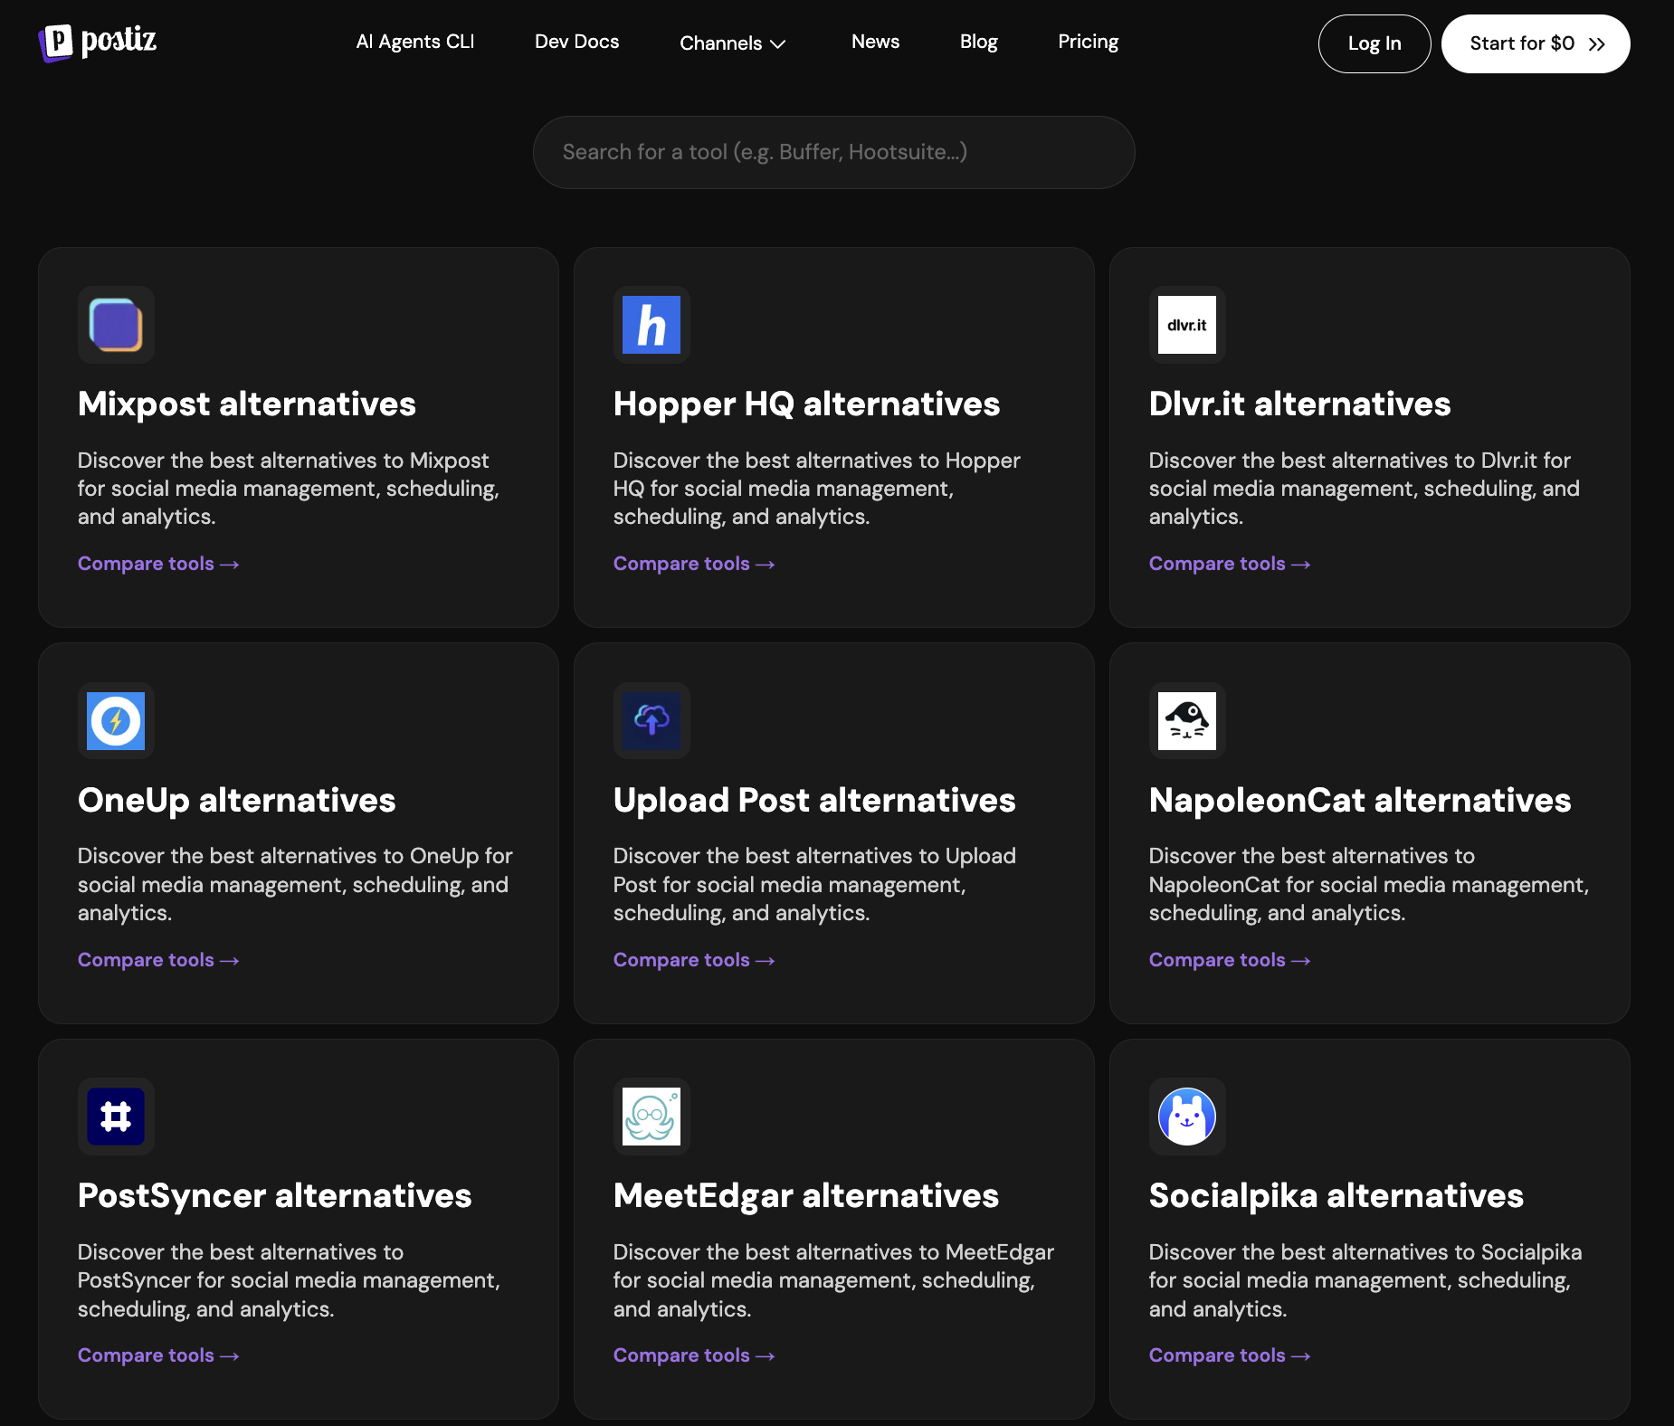Click the Dlvr.it alternatives heading

coord(1300,404)
